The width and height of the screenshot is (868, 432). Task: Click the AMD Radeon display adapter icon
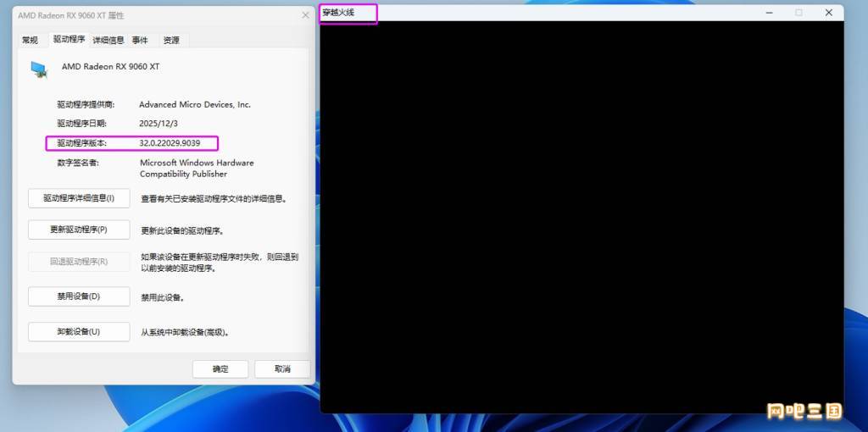(x=39, y=69)
